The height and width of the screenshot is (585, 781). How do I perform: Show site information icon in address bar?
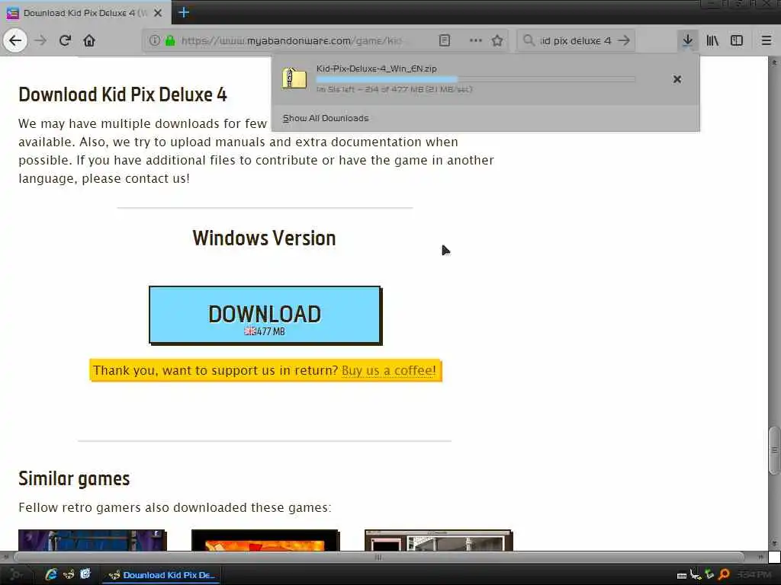pyautogui.click(x=154, y=40)
